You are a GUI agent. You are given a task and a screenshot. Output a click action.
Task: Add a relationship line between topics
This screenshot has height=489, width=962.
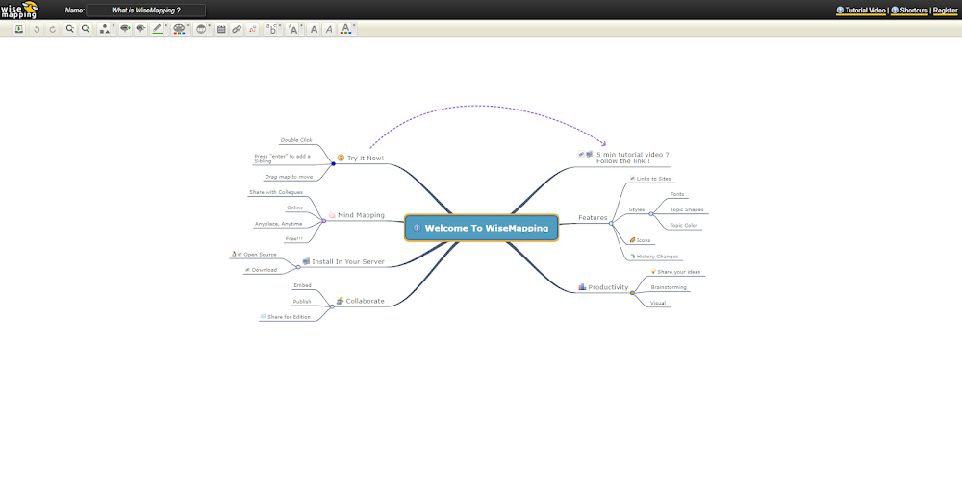pyautogui.click(x=252, y=29)
